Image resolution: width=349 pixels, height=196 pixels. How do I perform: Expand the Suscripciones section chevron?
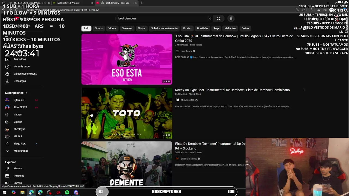[26, 93]
